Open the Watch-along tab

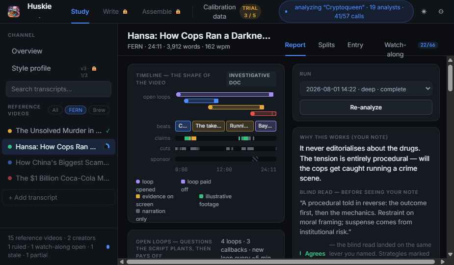[x=395, y=50]
